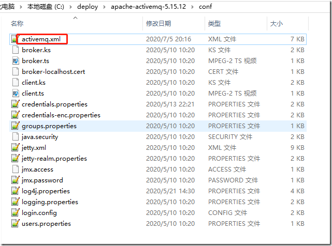
Task: Click the client.ks file icon
Action: pyautogui.click(x=16, y=82)
